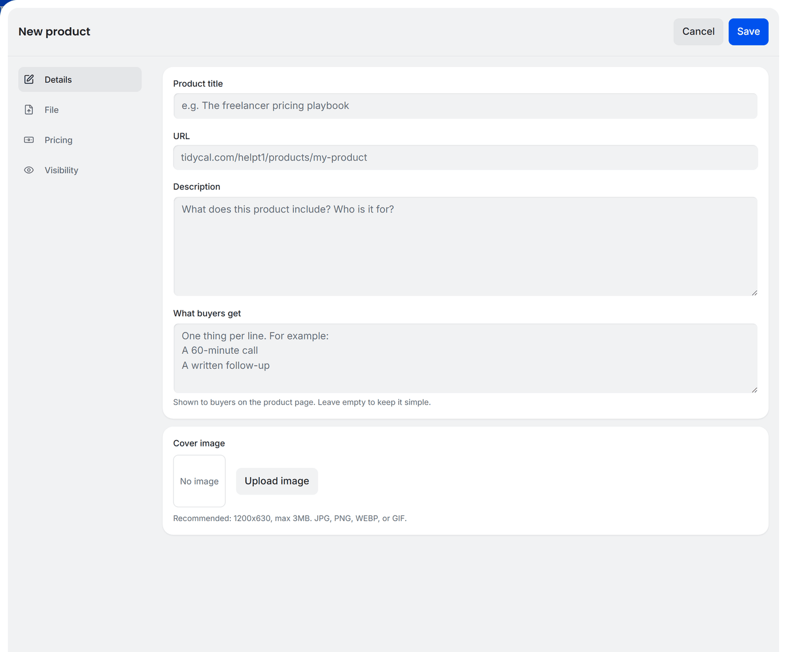Click the What buyers get text area
The height and width of the screenshot is (652, 787).
(x=465, y=358)
